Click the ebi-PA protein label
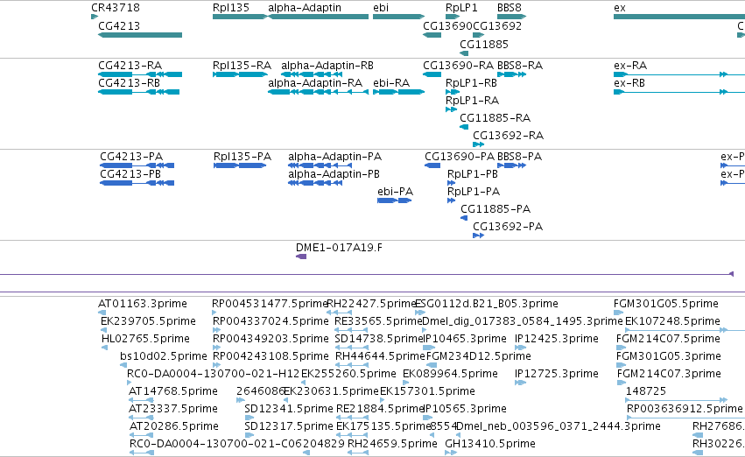The height and width of the screenshot is (457, 745). pyautogui.click(x=396, y=192)
